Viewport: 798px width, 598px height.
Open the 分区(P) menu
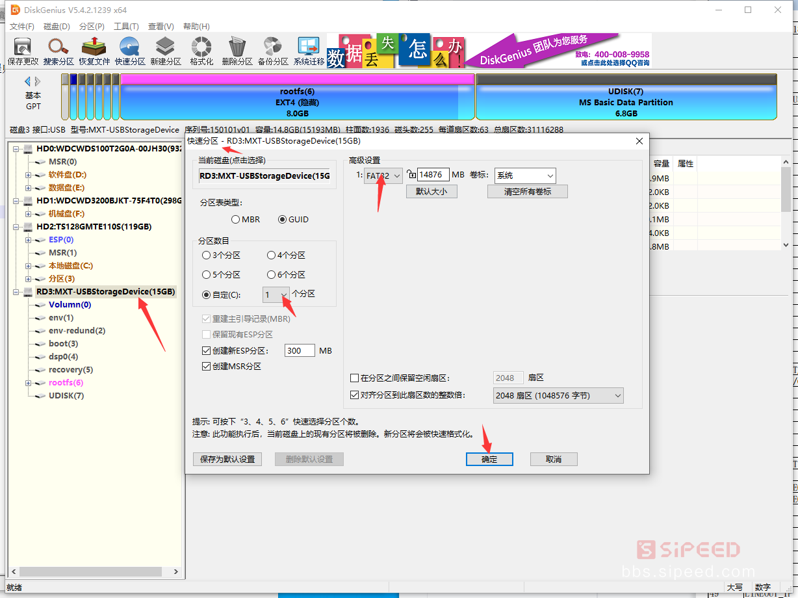pos(92,27)
